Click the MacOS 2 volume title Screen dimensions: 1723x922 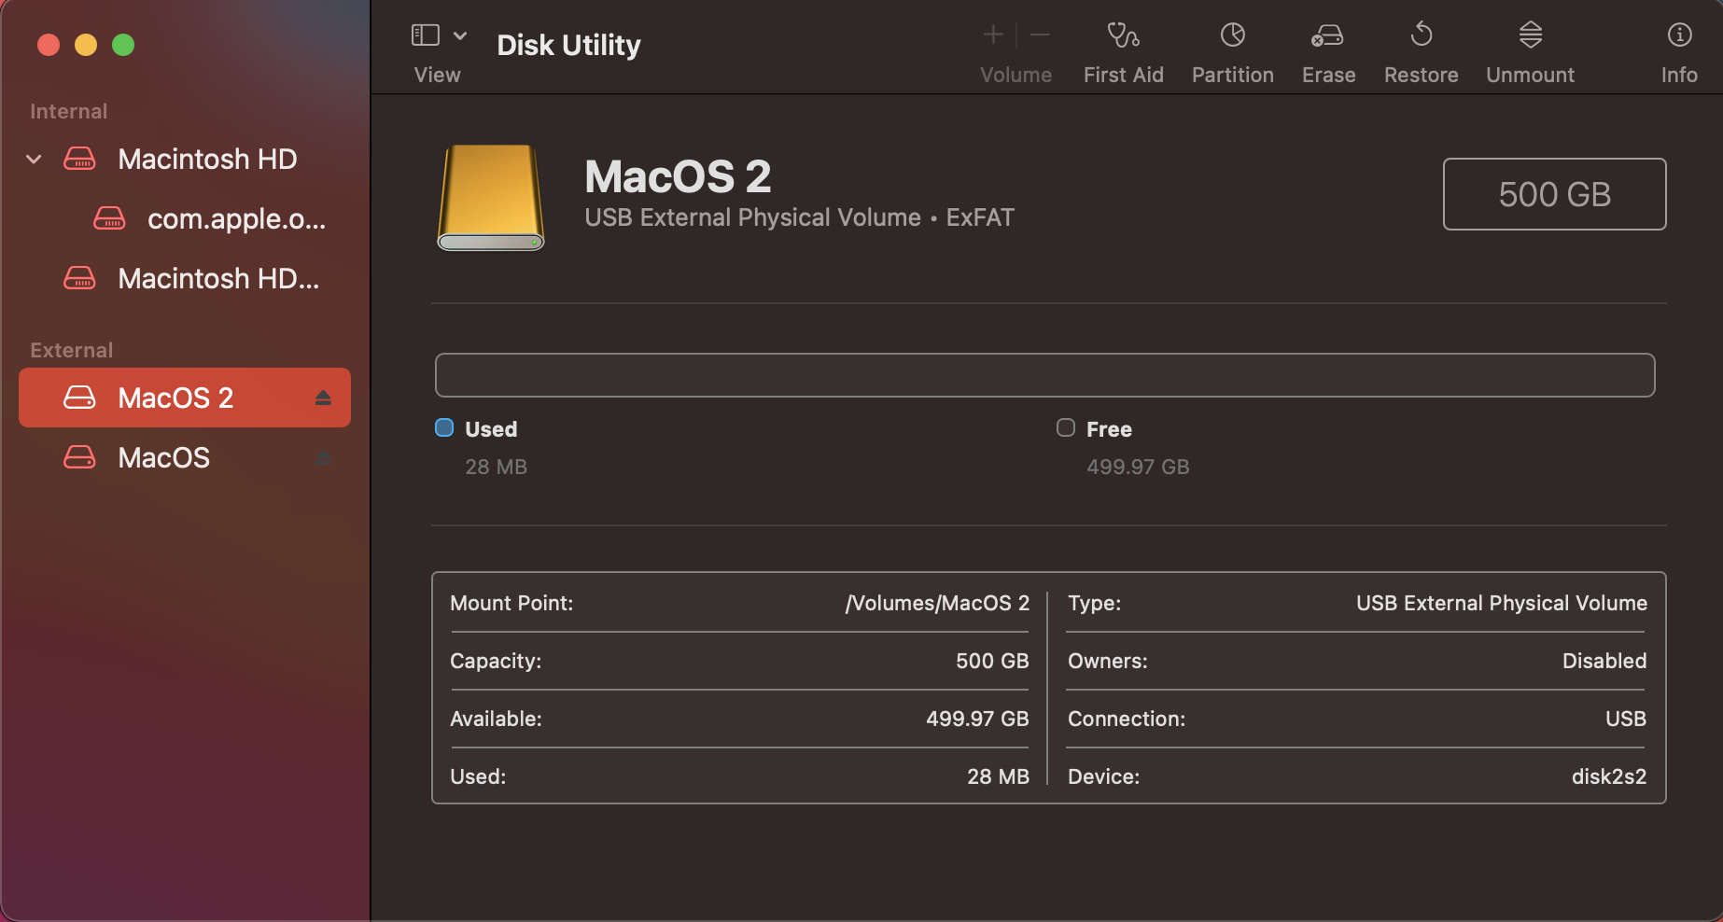(678, 176)
